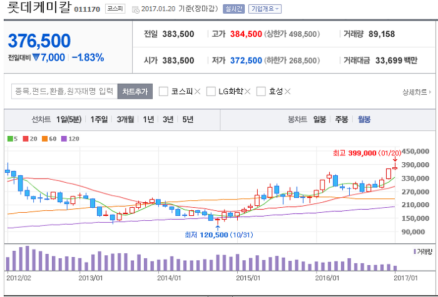The image size is (438, 297).
Task: Open 상세차트 detailed chart link
Action: (x=417, y=92)
